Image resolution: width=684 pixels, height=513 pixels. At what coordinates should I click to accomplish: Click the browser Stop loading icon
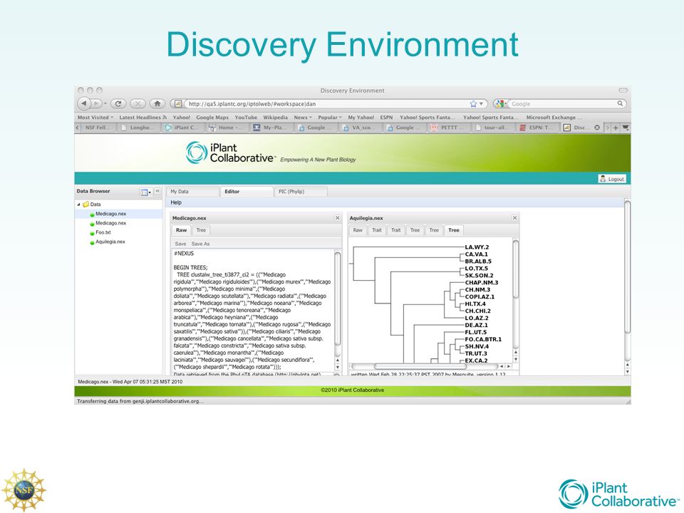[x=138, y=104]
